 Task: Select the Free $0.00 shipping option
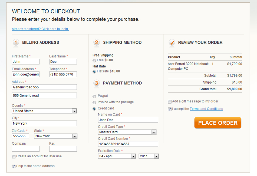94,61
